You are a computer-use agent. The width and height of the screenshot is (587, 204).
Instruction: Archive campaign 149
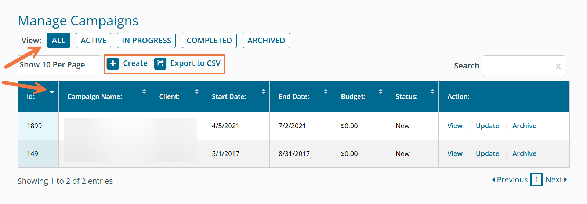pos(524,153)
